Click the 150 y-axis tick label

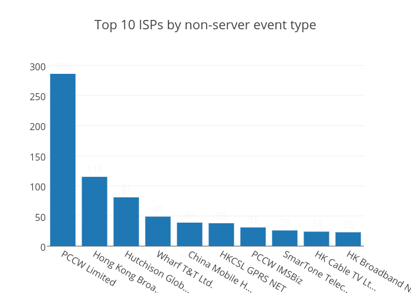pos(37,157)
